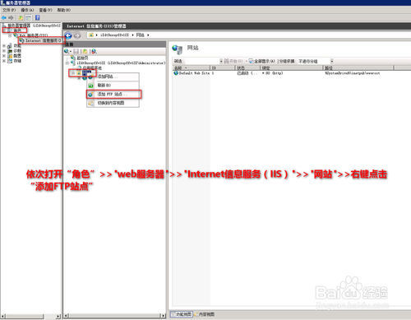Click the Application Pools tree icon
The height and width of the screenshot is (320, 411).
tap(79, 67)
